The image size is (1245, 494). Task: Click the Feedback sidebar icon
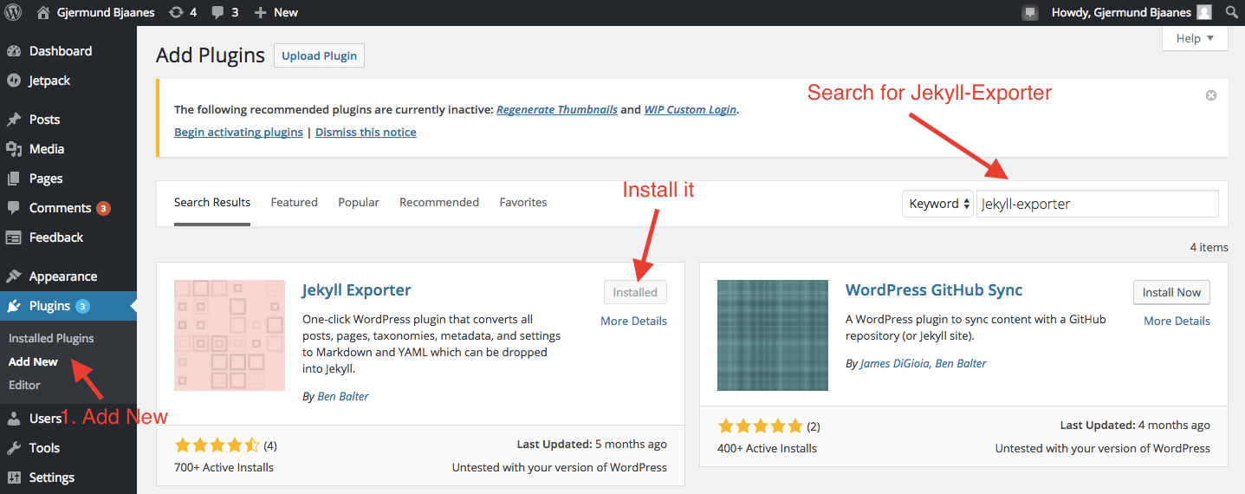pyautogui.click(x=14, y=237)
